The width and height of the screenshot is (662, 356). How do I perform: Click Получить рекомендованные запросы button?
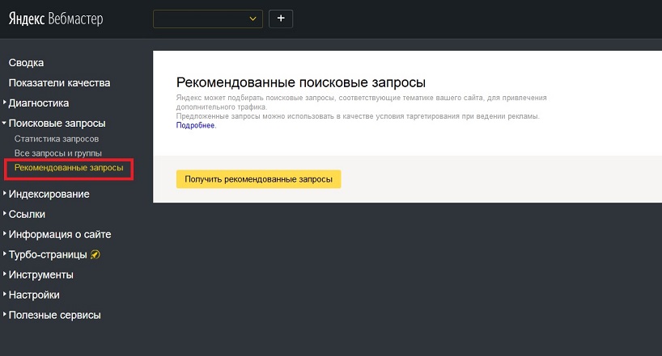click(258, 179)
